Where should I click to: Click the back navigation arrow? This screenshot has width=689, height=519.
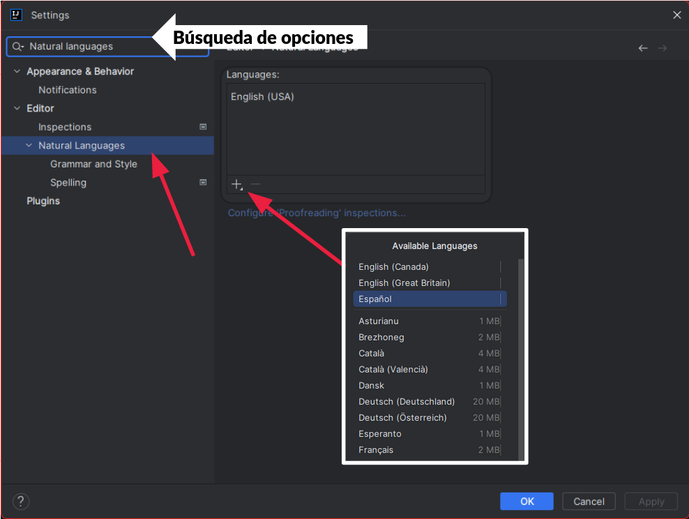(643, 48)
